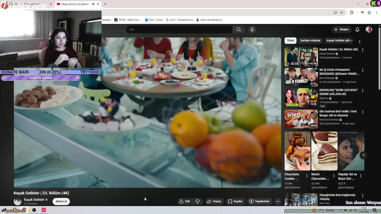Screen dimensions: 381x214
Task: Open options for ERKEKLERE SESİN ÇOCUKSU video
Action: (x=363, y=90)
